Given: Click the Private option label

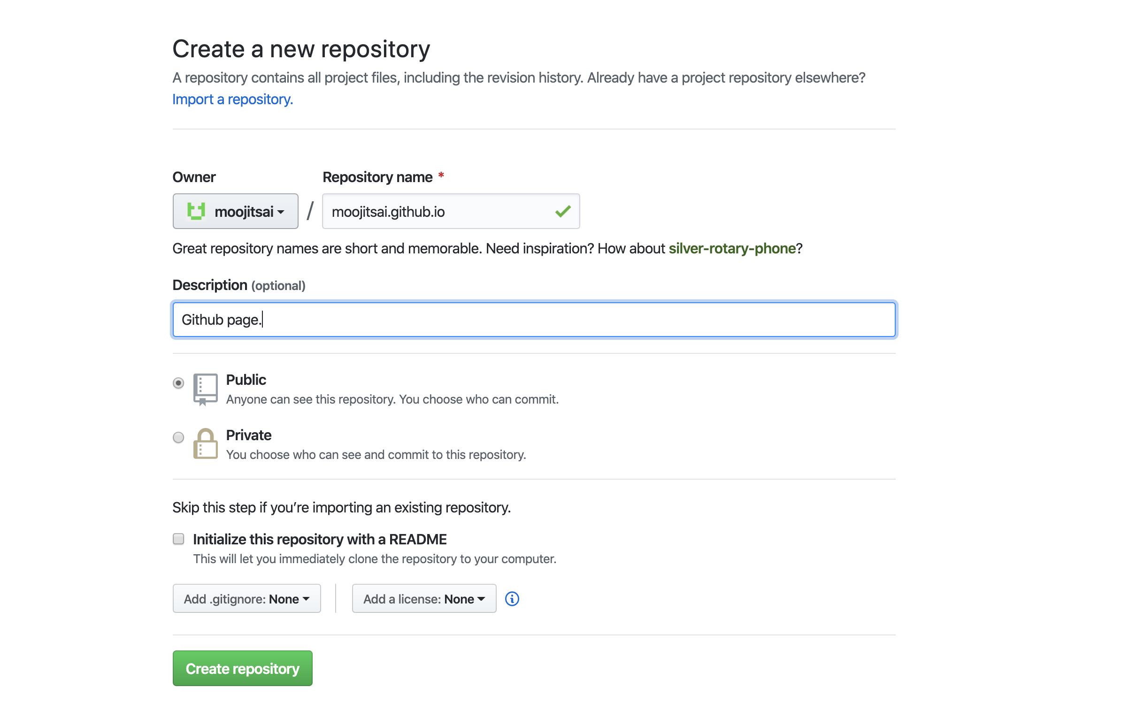Looking at the screenshot, I should tap(249, 435).
